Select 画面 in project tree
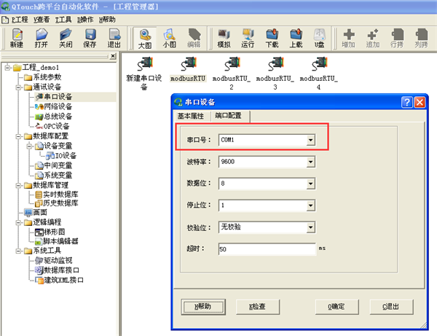This screenshot has height=336, width=437. point(36,213)
